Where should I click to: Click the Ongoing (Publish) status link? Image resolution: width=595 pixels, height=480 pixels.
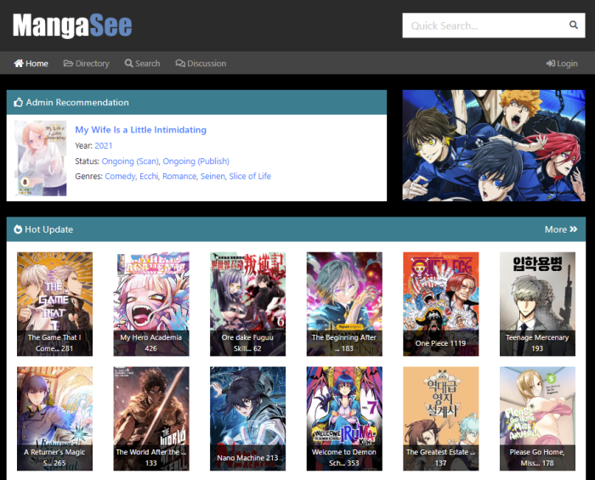coord(196,161)
